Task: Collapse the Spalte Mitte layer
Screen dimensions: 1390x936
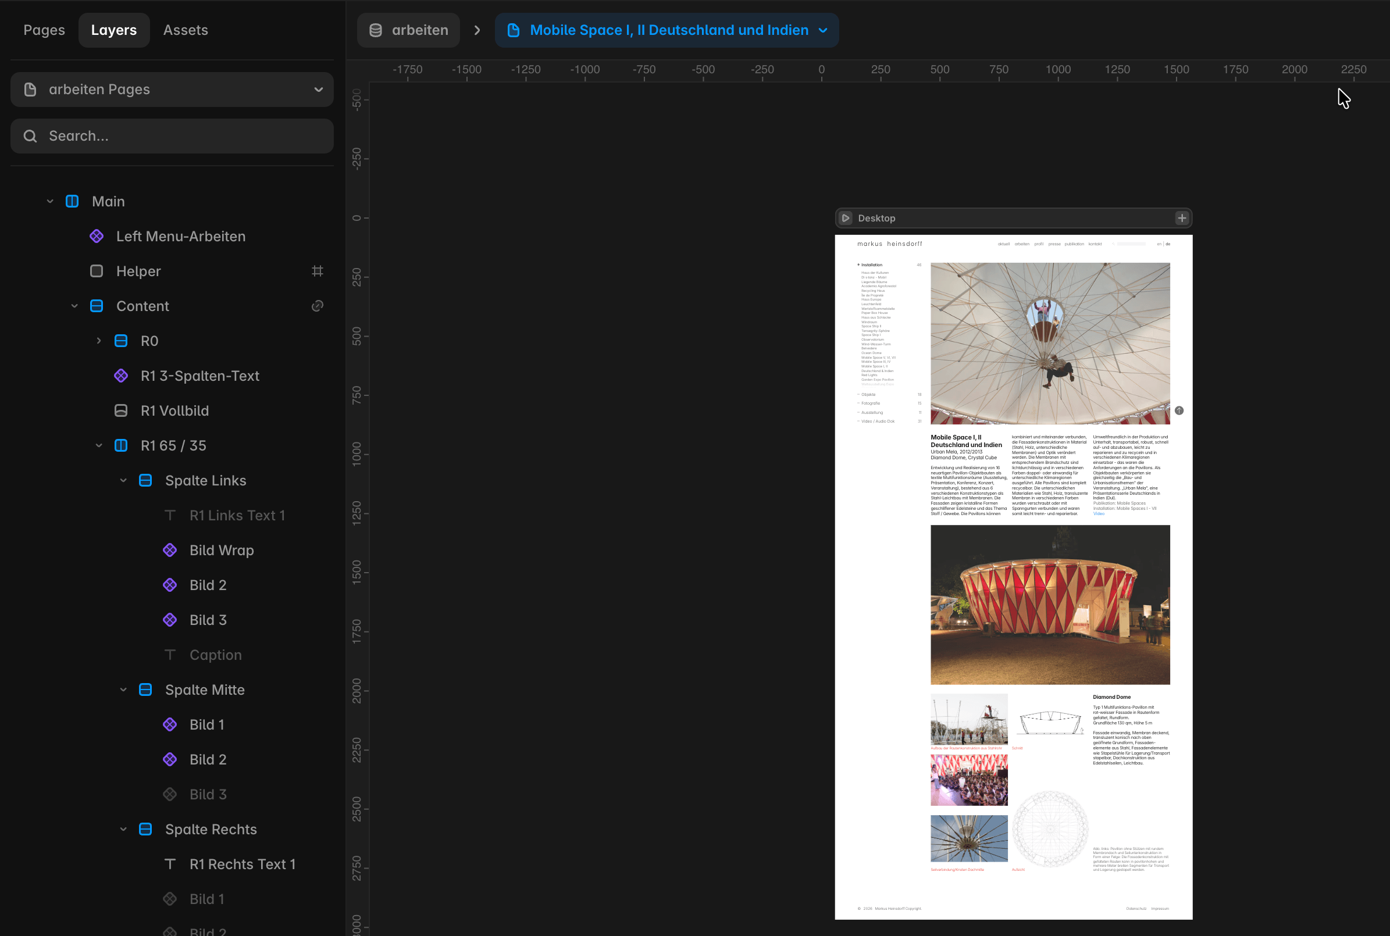Action: point(124,690)
